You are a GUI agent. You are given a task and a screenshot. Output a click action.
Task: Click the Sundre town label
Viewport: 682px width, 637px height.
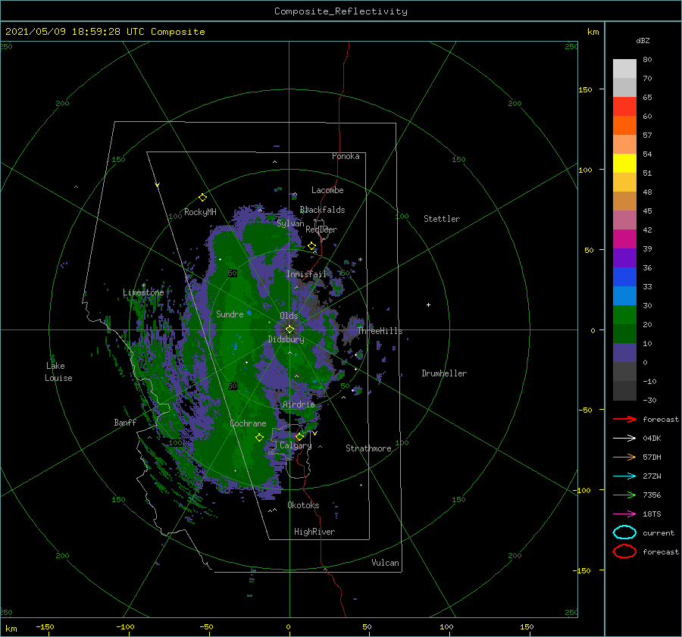pyautogui.click(x=230, y=314)
